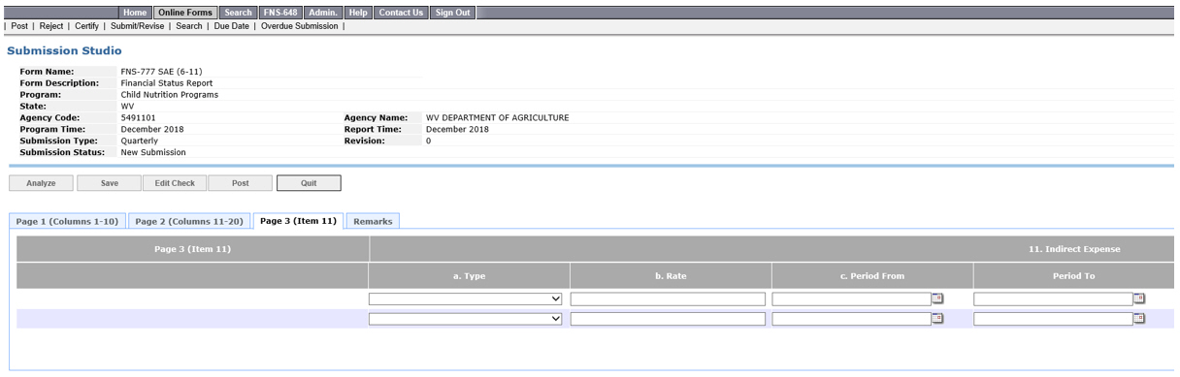Image resolution: width=1180 pixels, height=377 pixels.
Task: Quit the Submission Studio
Action: [309, 182]
